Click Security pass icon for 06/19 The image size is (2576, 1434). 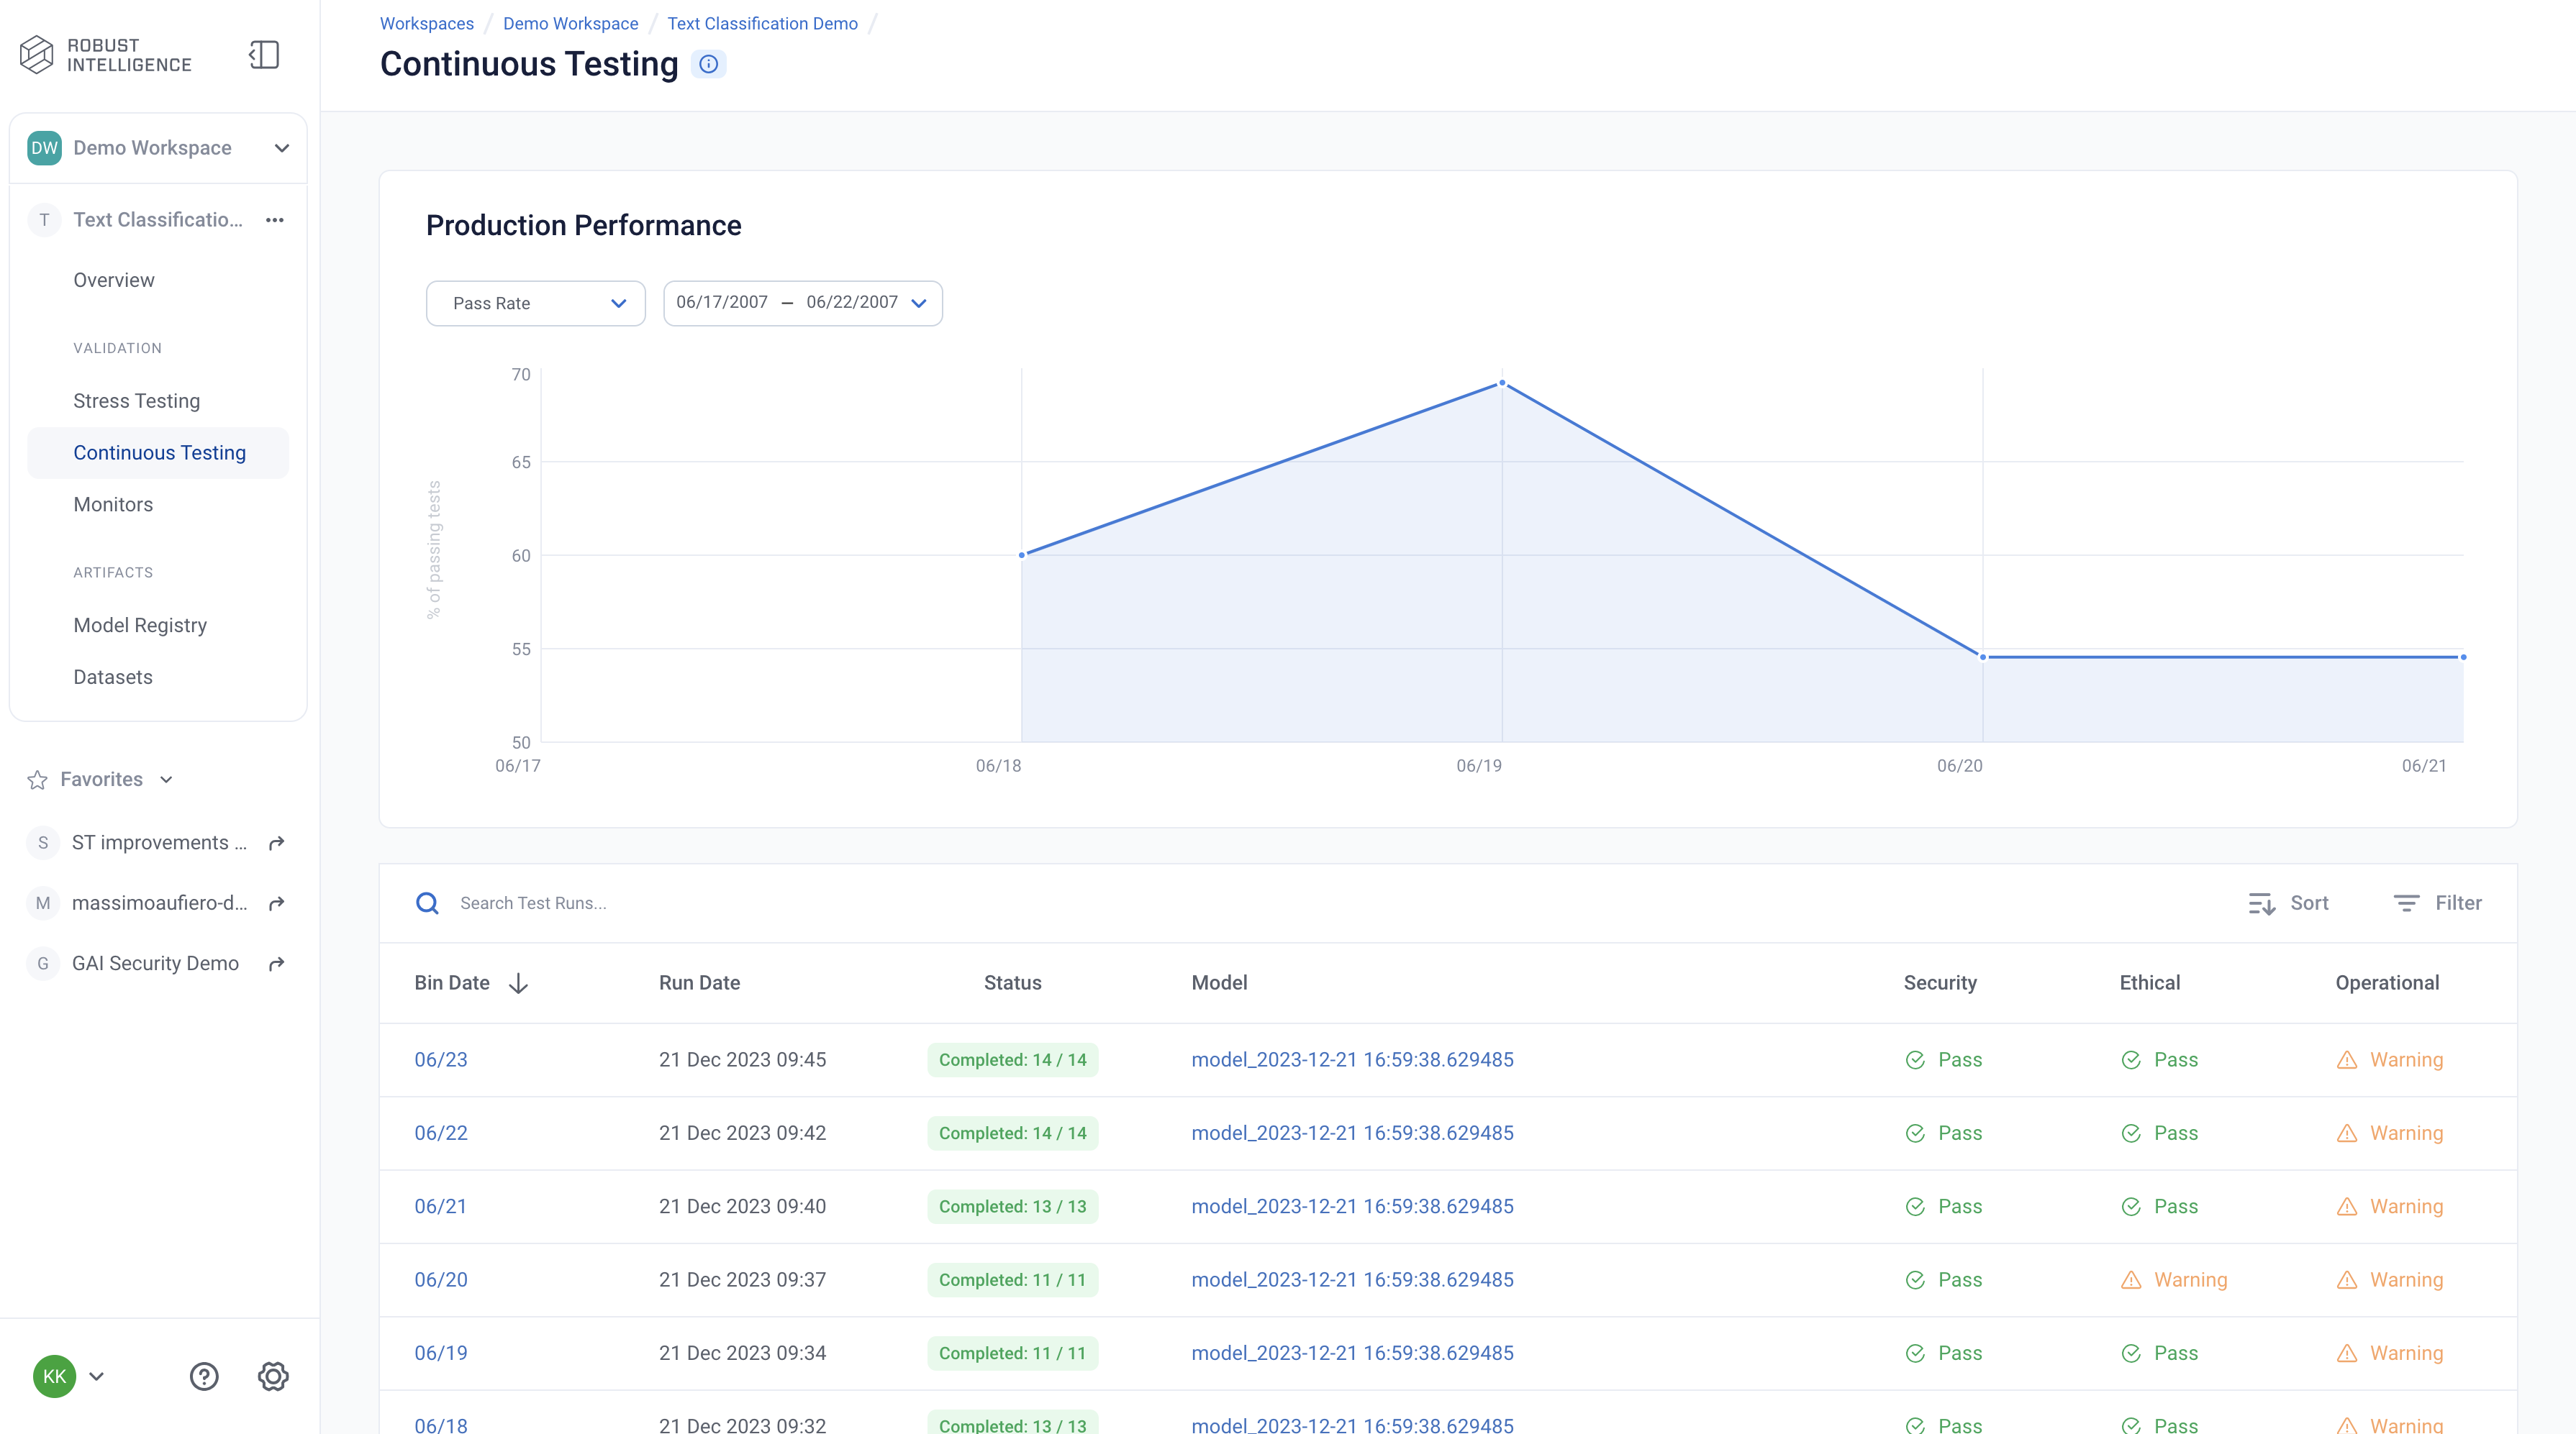[1915, 1353]
